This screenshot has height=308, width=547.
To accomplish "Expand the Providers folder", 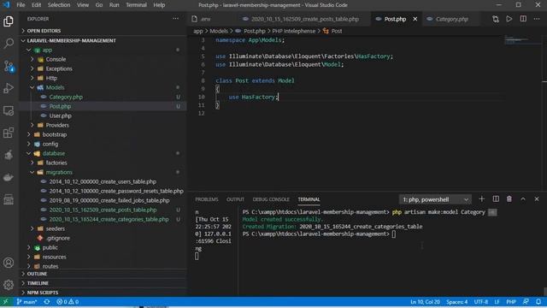I will 57,125.
